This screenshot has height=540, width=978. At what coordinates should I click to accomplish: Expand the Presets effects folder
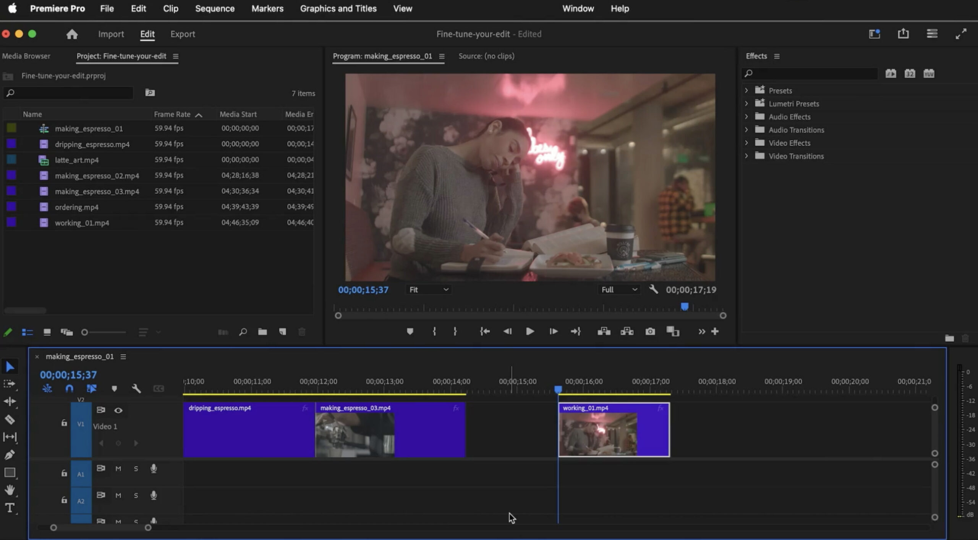click(746, 90)
